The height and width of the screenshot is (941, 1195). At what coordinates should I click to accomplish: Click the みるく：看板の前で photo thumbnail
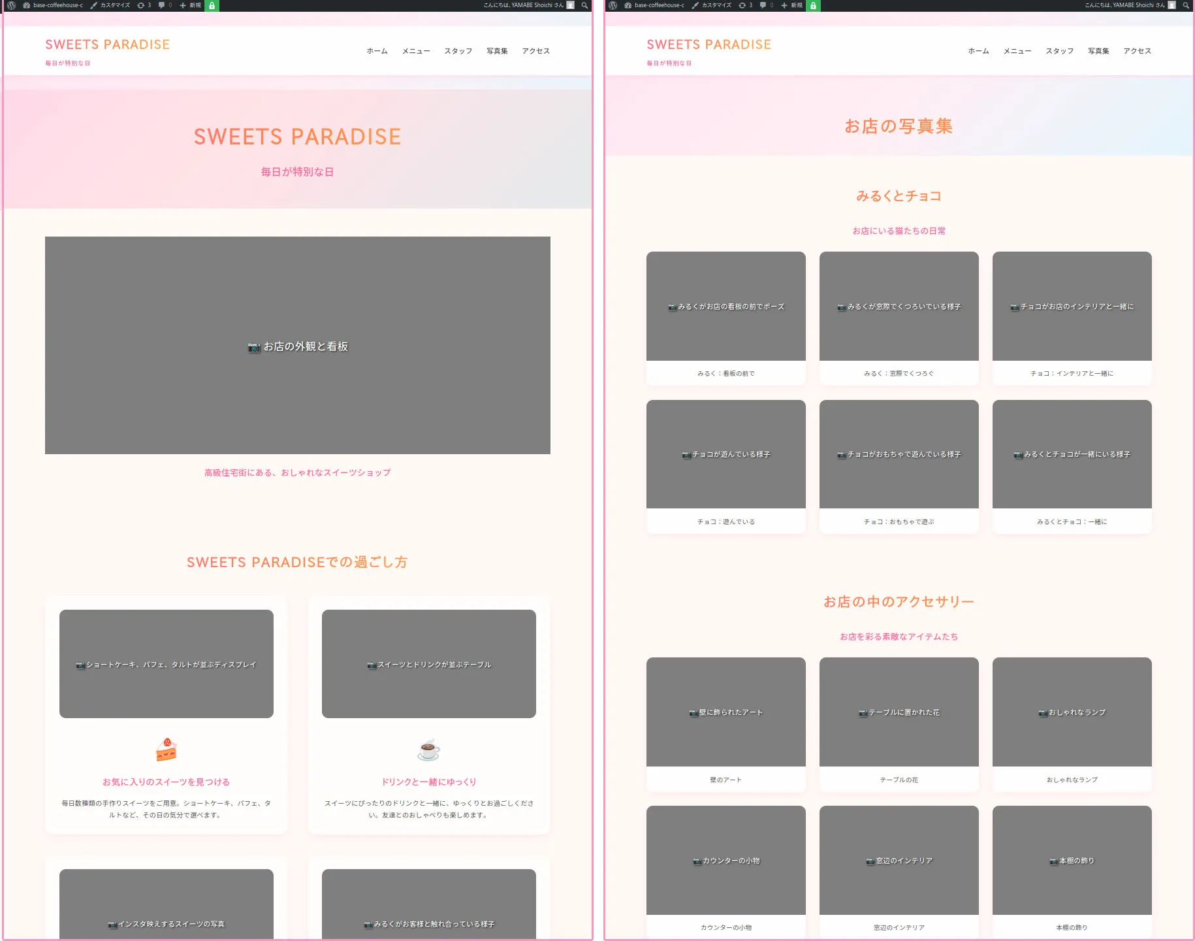725,306
